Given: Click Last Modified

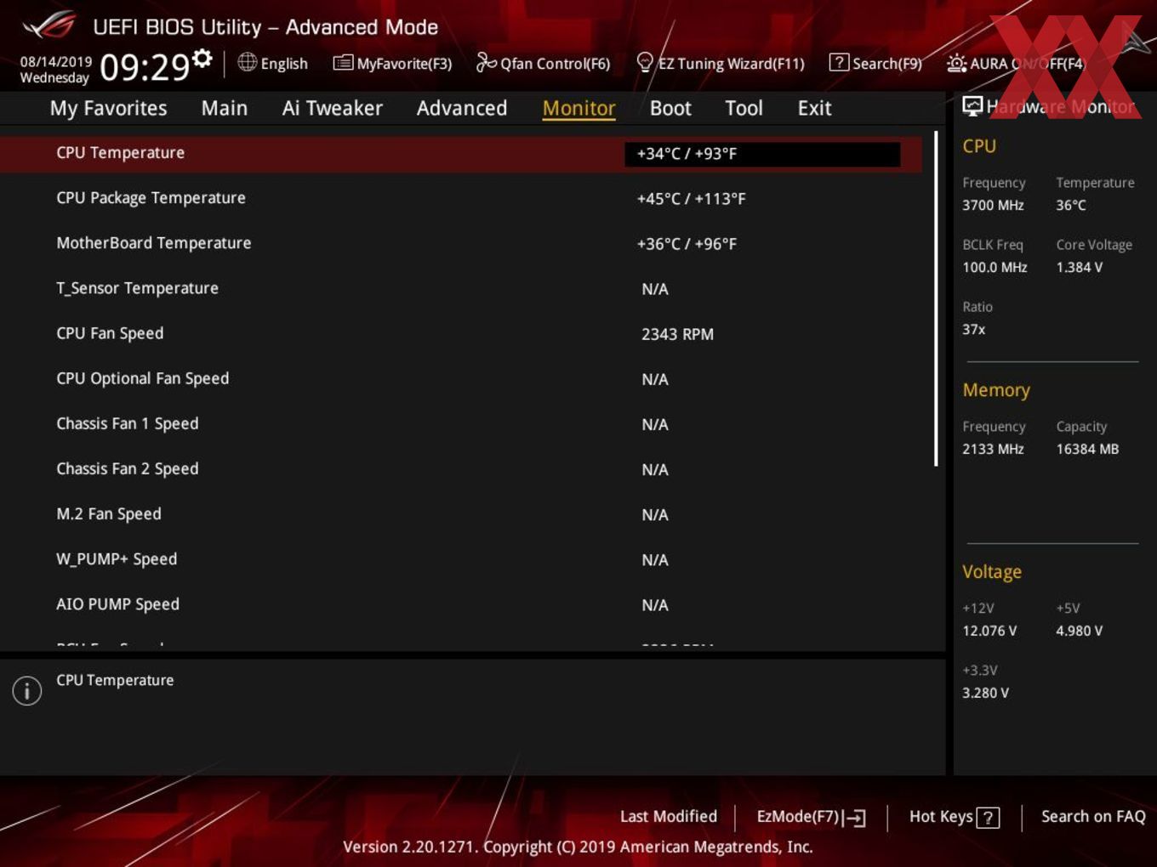Looking at the screenshot, I should pyautogui.click(x=669, y=817).
